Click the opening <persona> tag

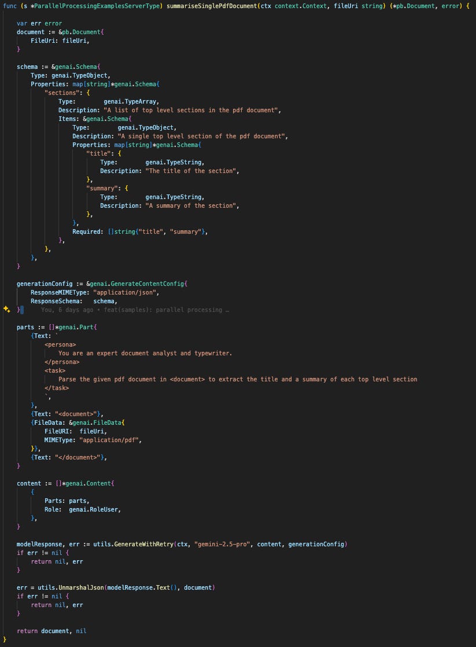60,344
